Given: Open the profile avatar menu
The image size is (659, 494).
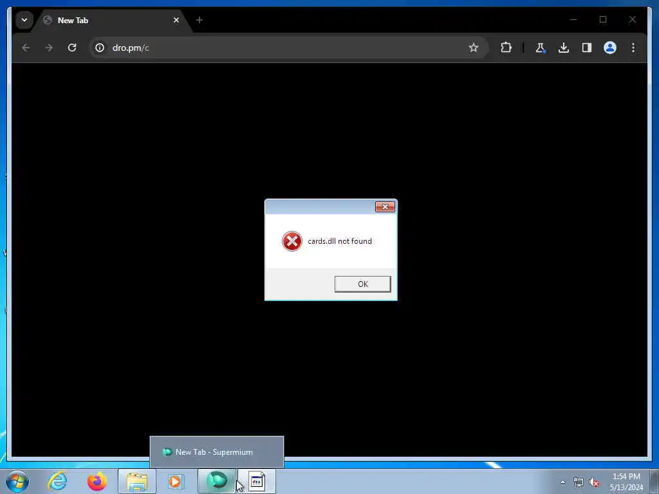Looking at the screenshot, I should click(610, 48).
